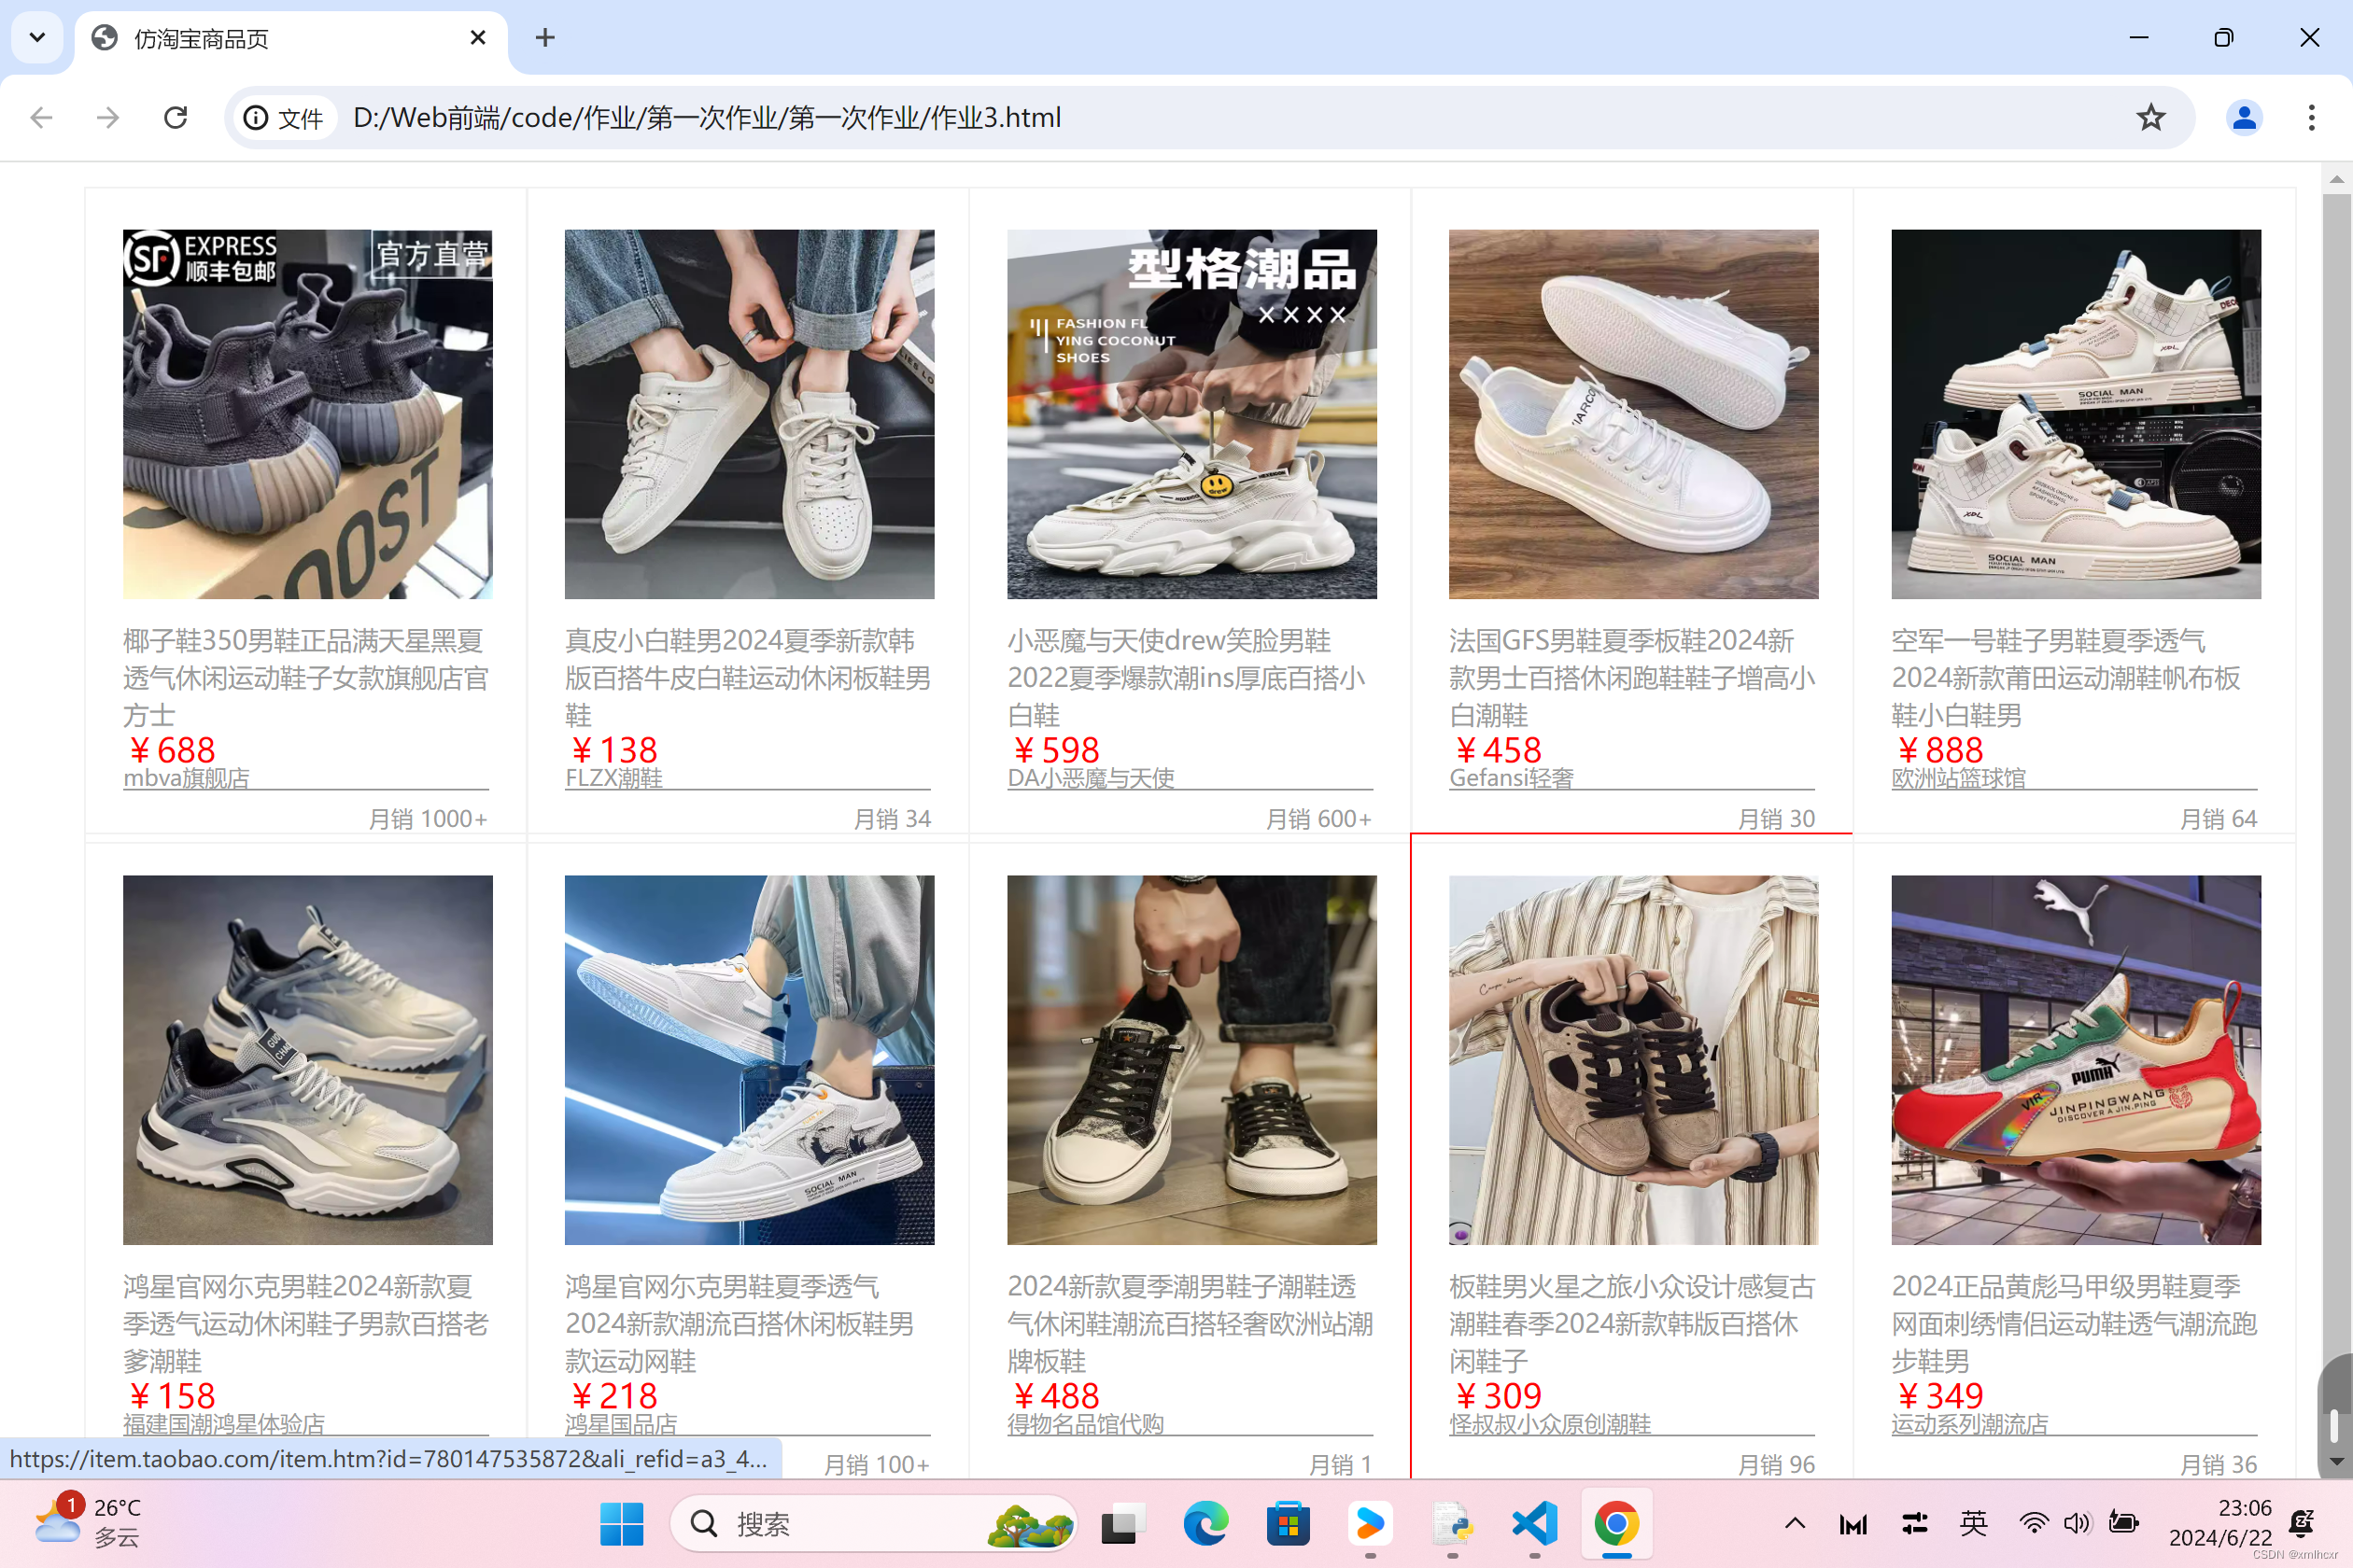Show hidden system tray icons chevron
The image size is (2353, 1568).
coord(1795,1524)
